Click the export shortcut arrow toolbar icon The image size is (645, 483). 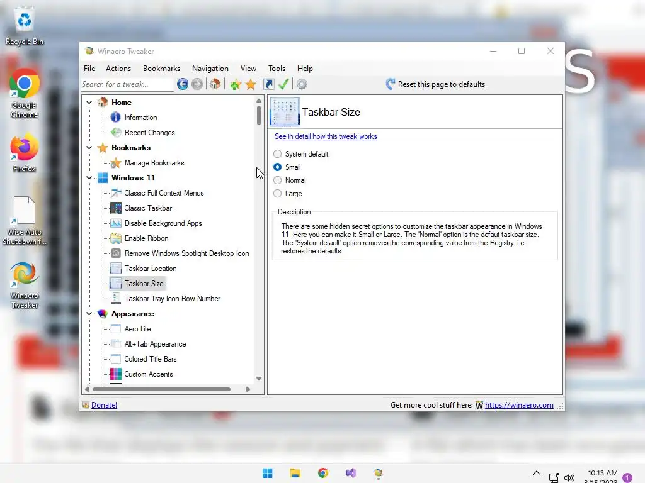(268, 84)
